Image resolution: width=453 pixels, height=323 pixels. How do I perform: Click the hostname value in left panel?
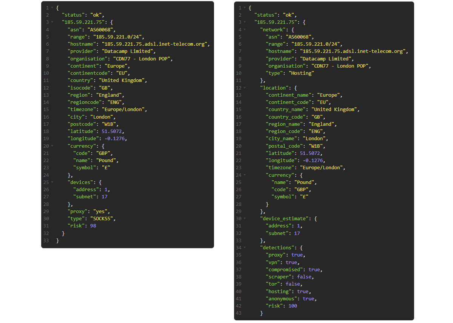(x=155, y=44)
